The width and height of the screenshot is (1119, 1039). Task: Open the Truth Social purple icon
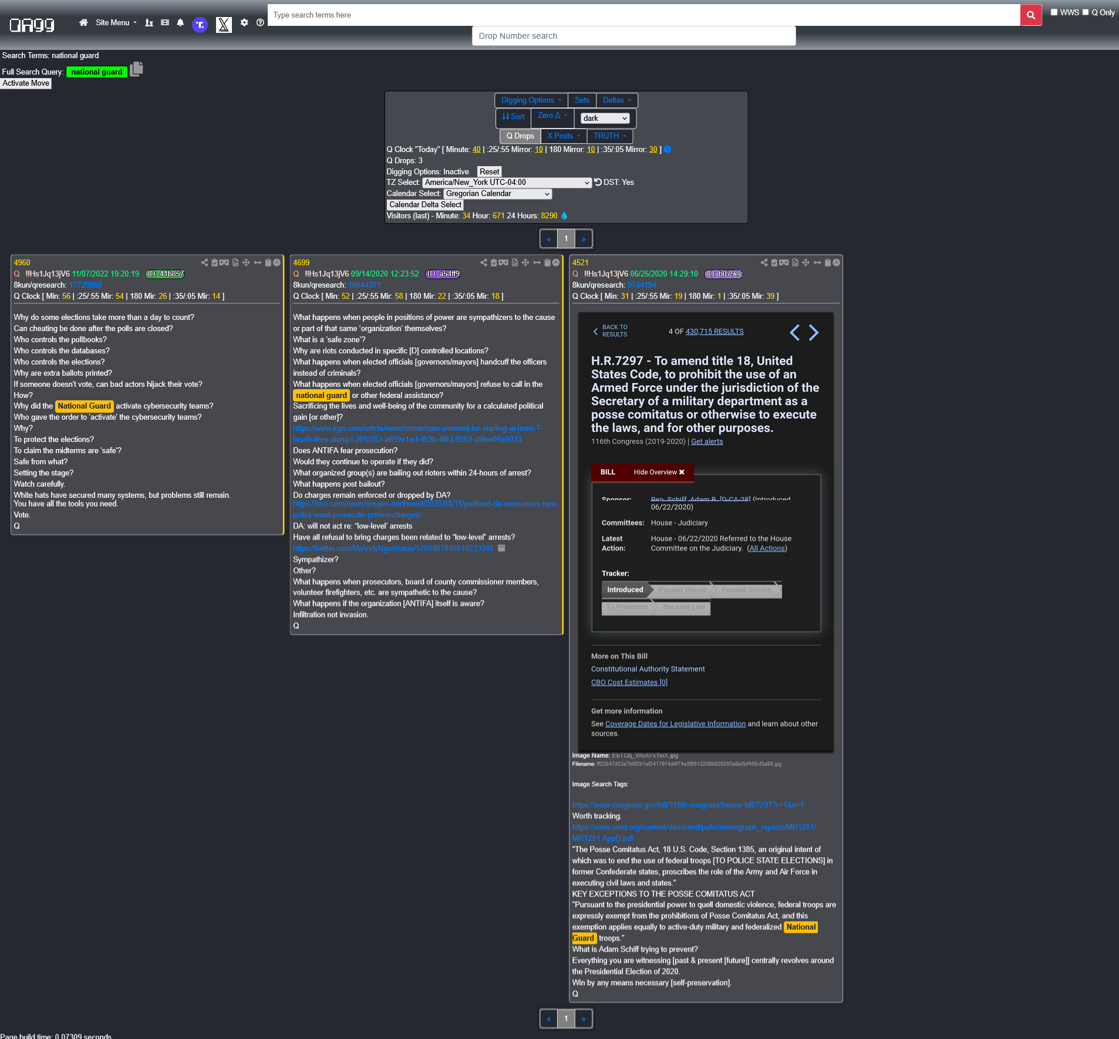pyautogui.click(x=200, y=25)
